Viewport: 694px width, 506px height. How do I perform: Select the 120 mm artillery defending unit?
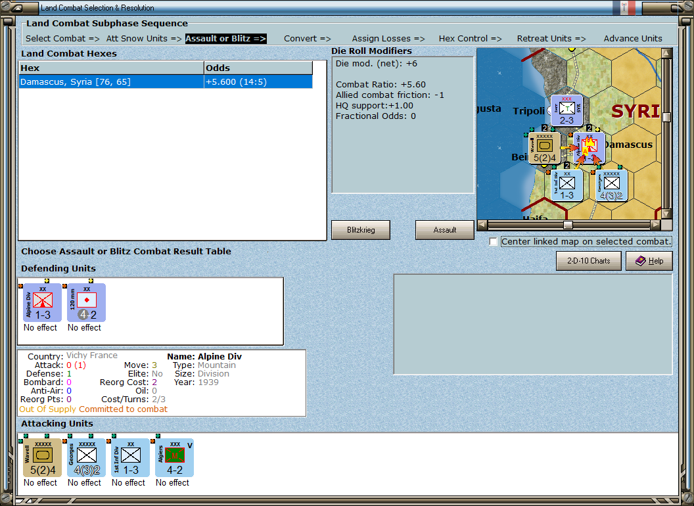[x=86, y=303]
